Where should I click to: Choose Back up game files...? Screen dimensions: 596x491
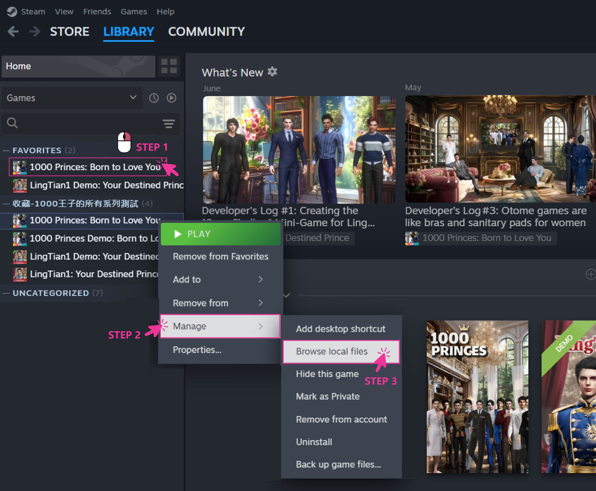pyautogui.click(x=342, y=465)
